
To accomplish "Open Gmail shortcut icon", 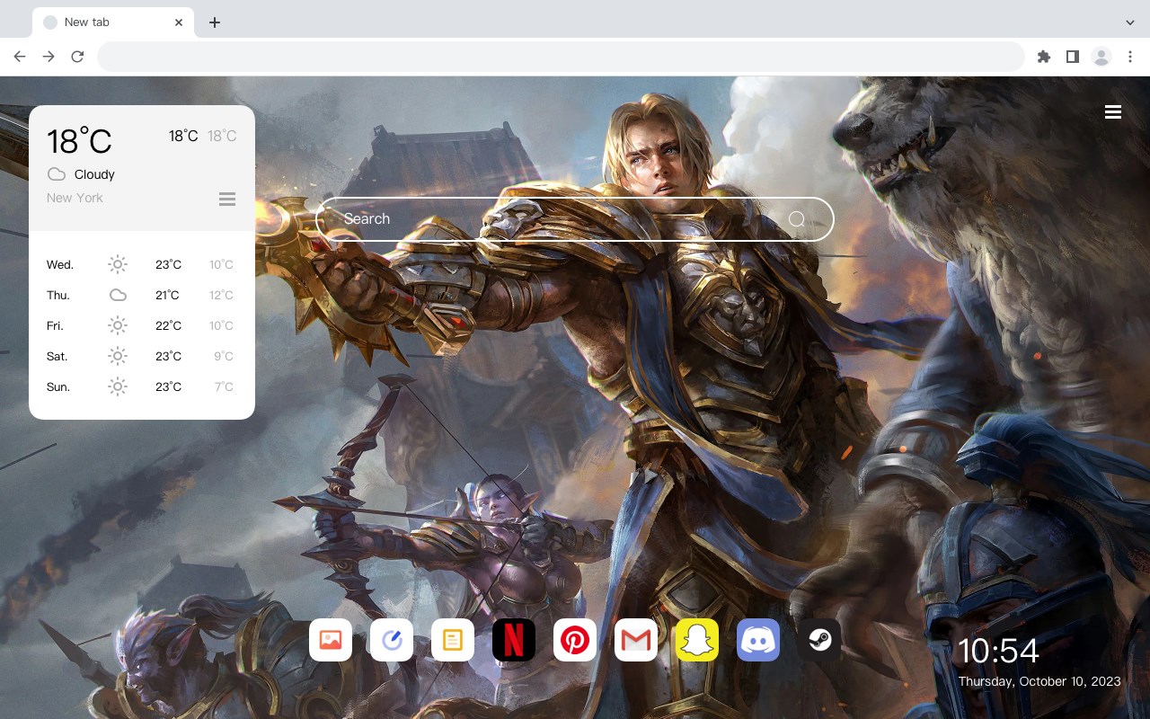I will (636, 640).
